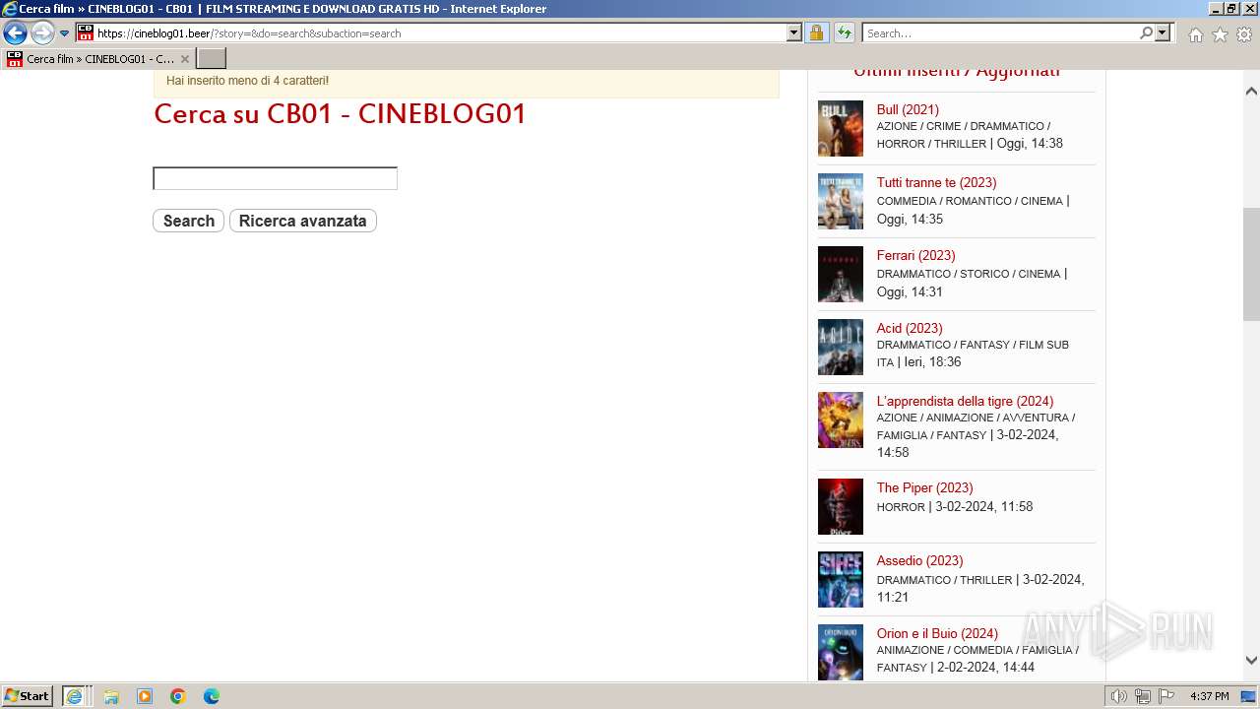This screenshot has height=709, width=1260.
Task: Expand the address bar autocomplete dropdown
Action: point(794,32)
